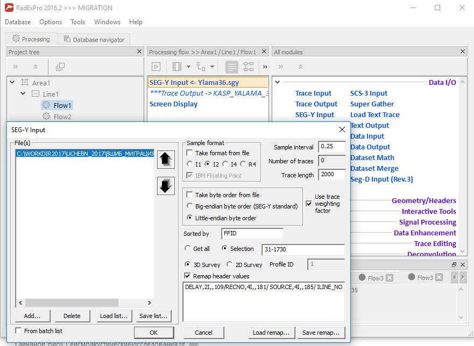Open the Tools menu

[77, 21]
